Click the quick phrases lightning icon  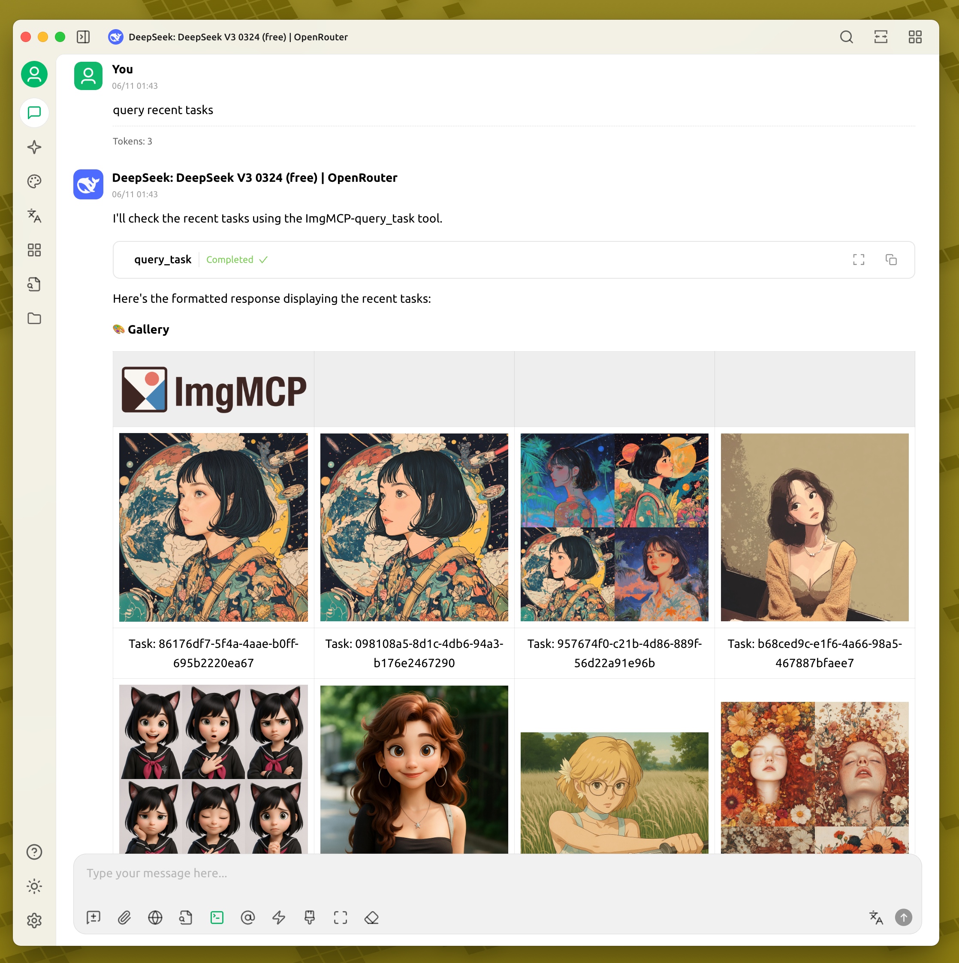(279, 918)
